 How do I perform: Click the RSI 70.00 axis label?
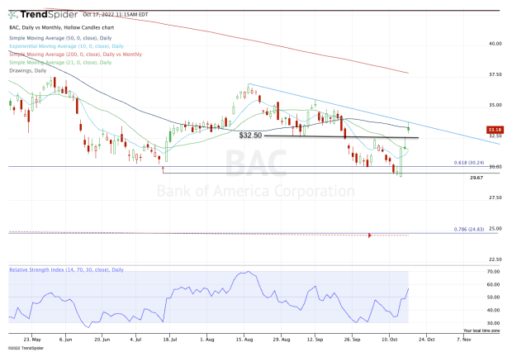(493, 272)
